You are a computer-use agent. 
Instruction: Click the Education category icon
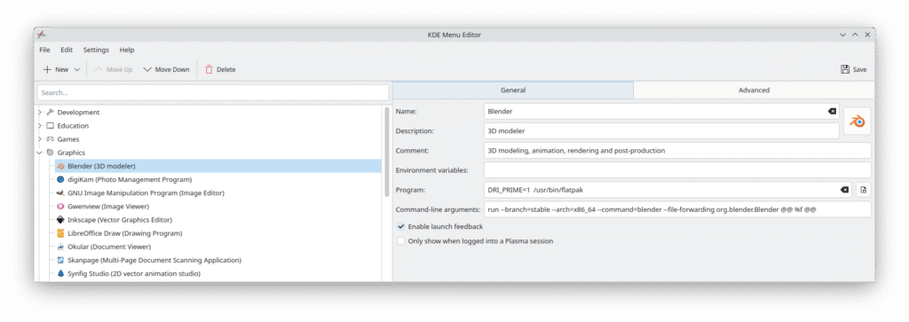tap(50, 126)
